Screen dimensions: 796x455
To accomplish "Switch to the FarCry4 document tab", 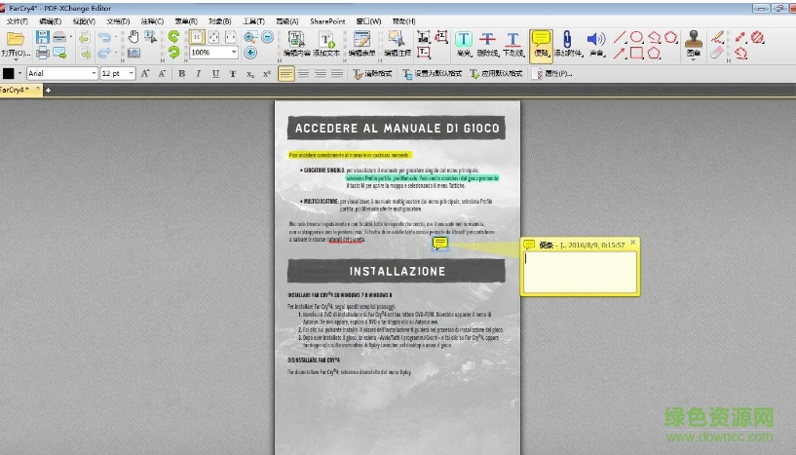I will 17,90.
